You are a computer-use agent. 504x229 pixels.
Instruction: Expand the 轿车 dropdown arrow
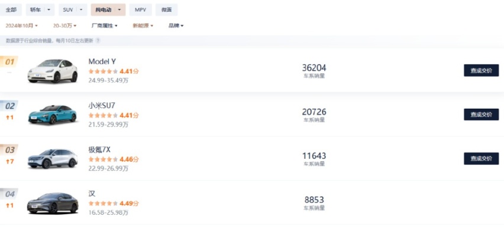tap(49, 10)
